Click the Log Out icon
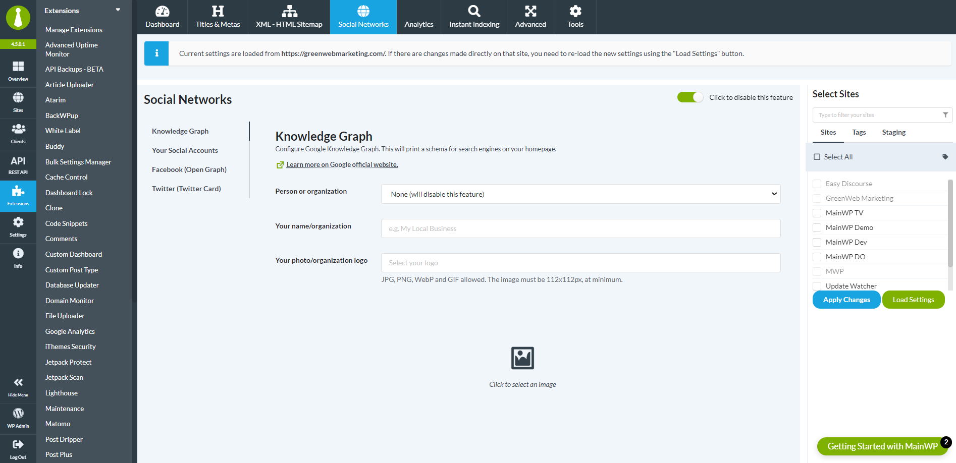This screenshot has width=956, height=463. click(18, 444)
